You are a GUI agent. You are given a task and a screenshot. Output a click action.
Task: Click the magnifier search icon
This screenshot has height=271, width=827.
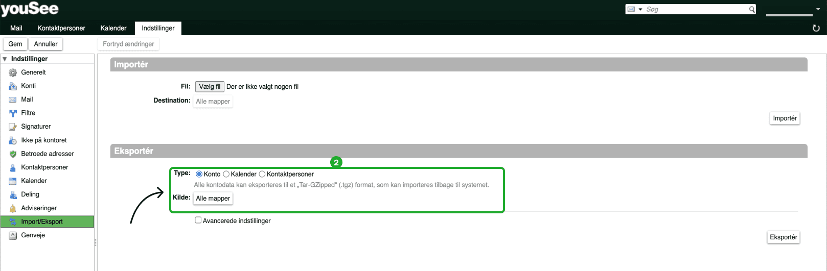(x=752, y=9)
